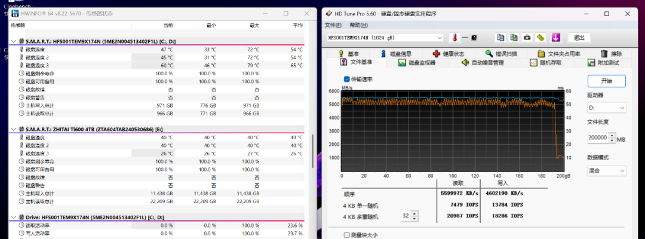
Task: Click thermometer icon of 磁盘温度 3 under ZHITAI Ti600
Action: pos(22,154)
